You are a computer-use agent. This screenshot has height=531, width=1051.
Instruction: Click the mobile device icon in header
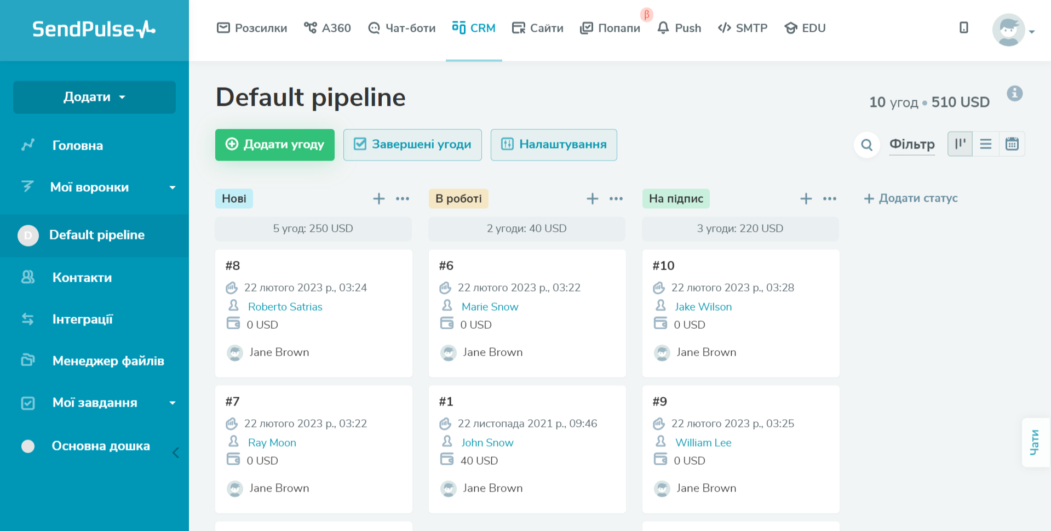[963, 28]
